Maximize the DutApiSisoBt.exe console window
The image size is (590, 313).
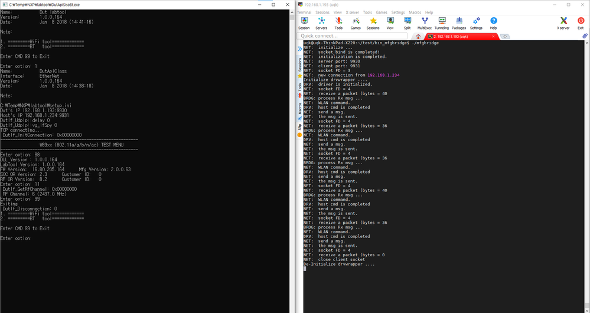(273, 5)
